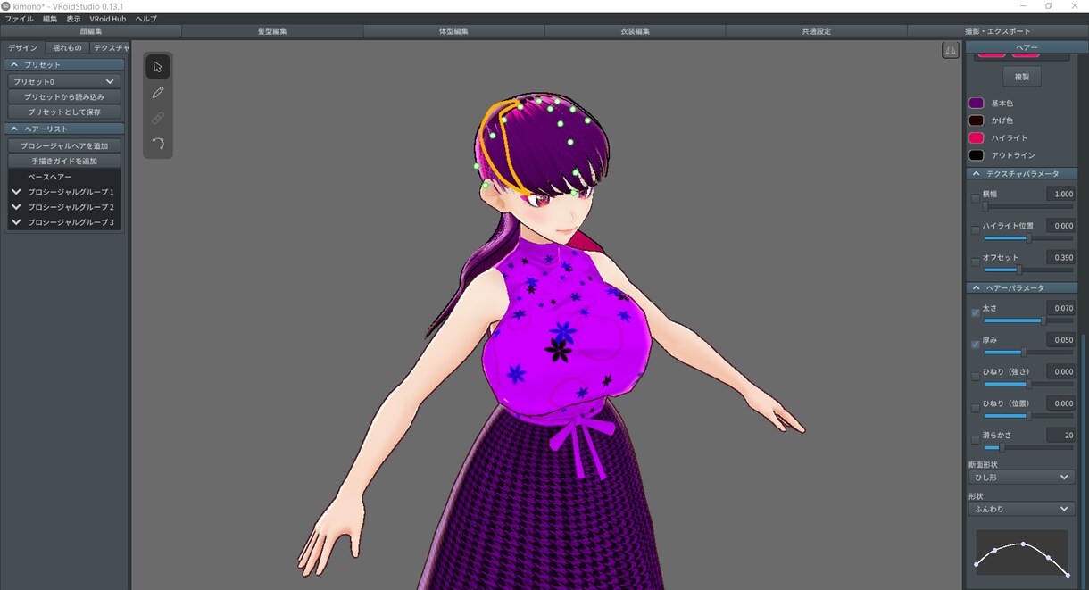
Task: Switch to the 体型編集 tab
Action: pos(453,31)
